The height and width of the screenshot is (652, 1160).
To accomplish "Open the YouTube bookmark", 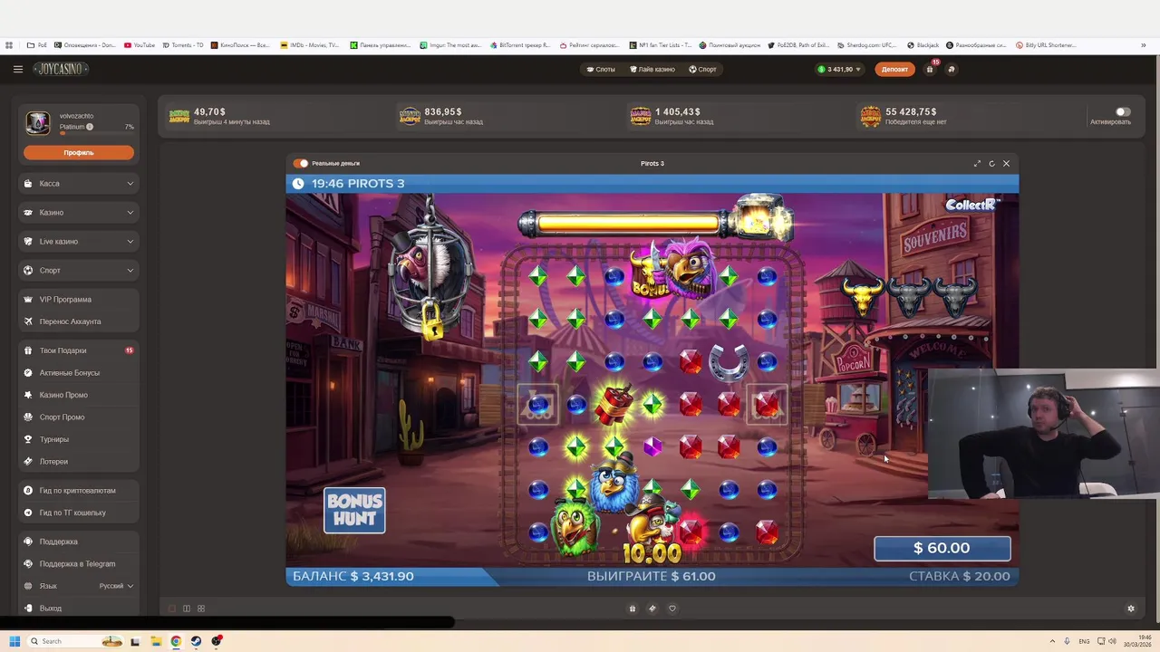I will [x=140, y=45].
